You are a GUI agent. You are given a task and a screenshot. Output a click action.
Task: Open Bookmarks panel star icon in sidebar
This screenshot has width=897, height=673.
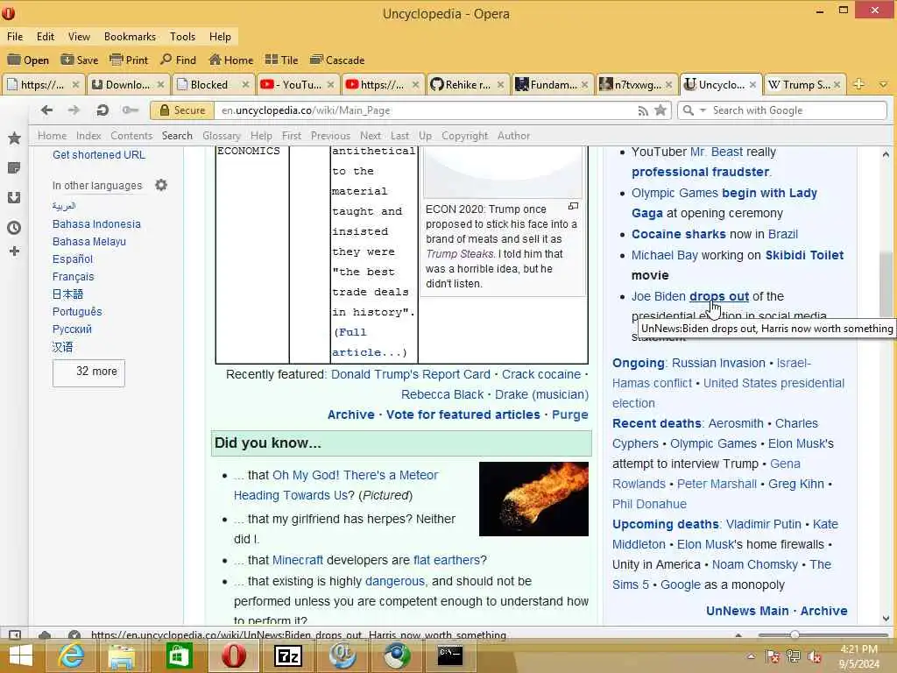tap(14, 138)
